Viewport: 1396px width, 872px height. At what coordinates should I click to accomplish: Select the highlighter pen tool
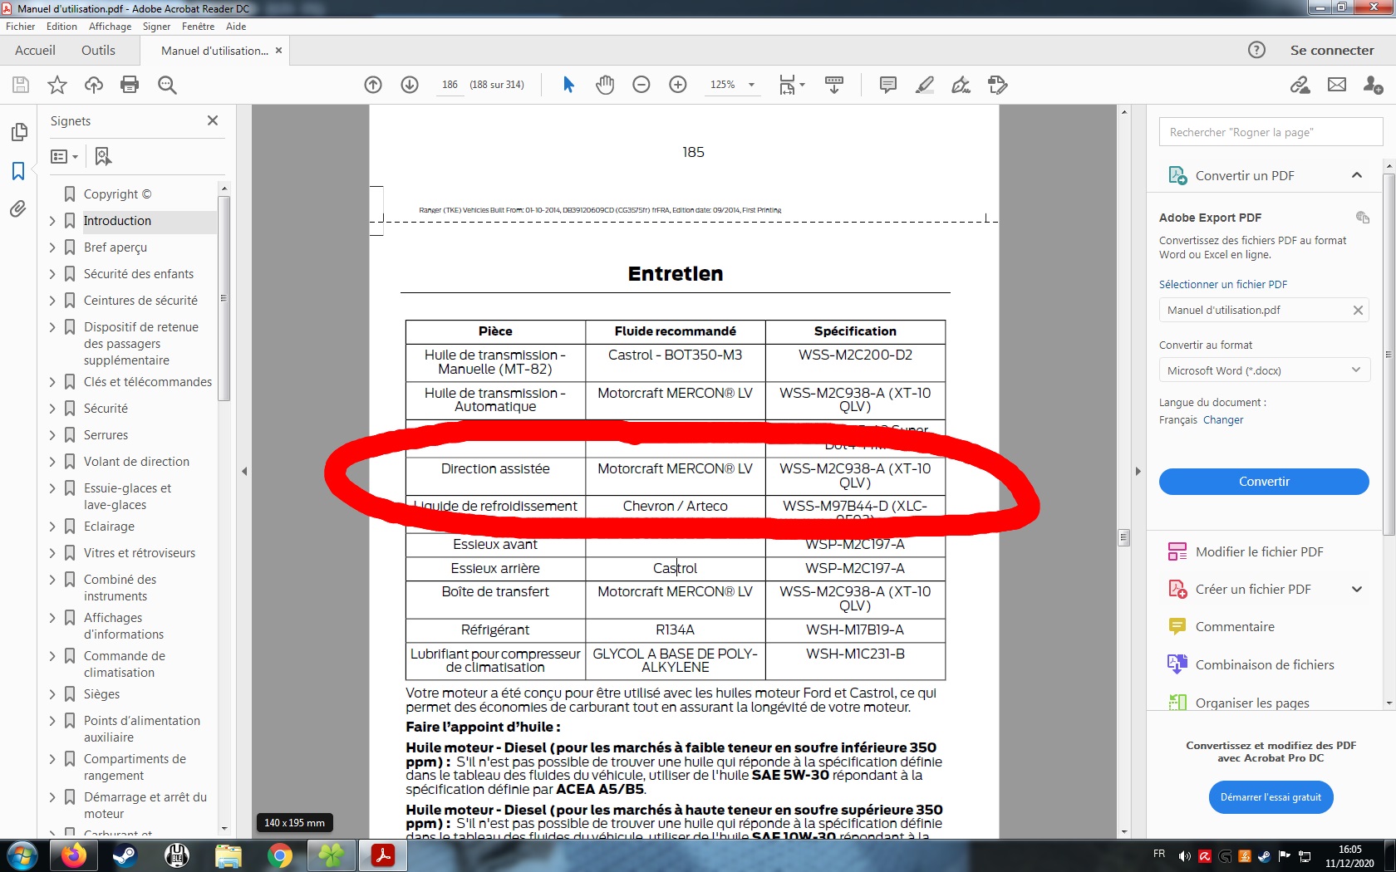point(924,85)
